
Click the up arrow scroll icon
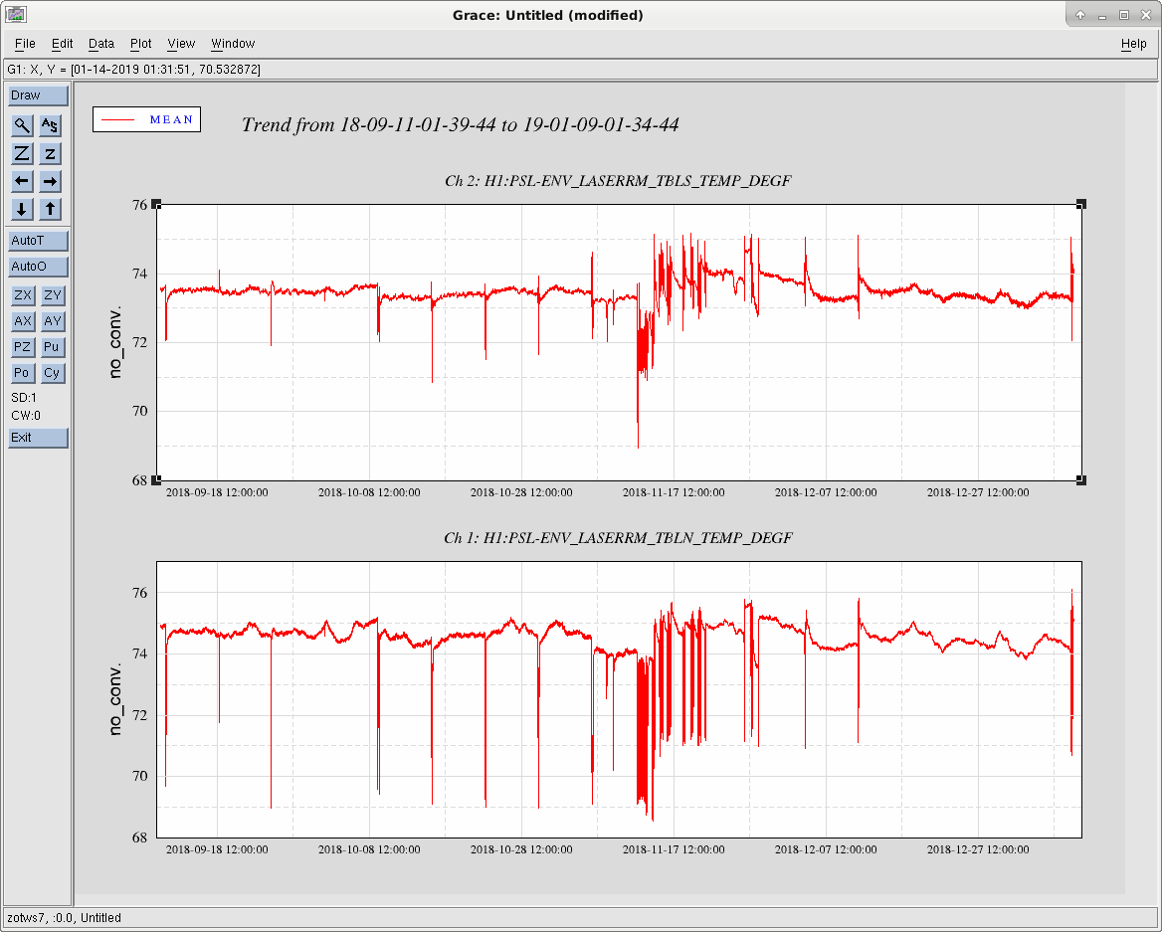[50, 209]
